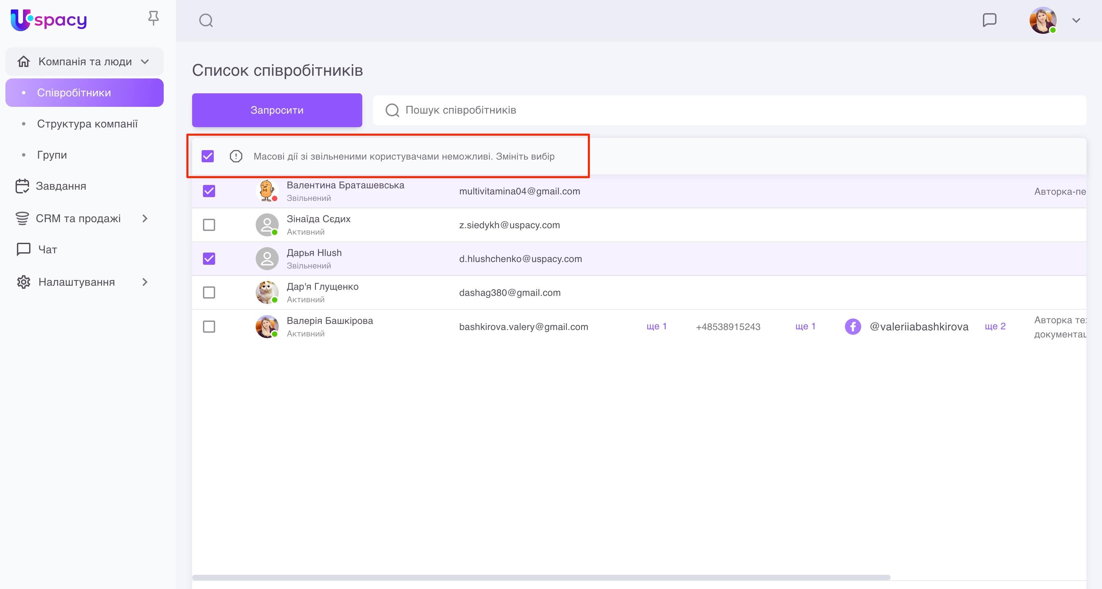Expand the profile dropdown chevron
The image size is (1102, 589).
click(x=1076, y=20)
